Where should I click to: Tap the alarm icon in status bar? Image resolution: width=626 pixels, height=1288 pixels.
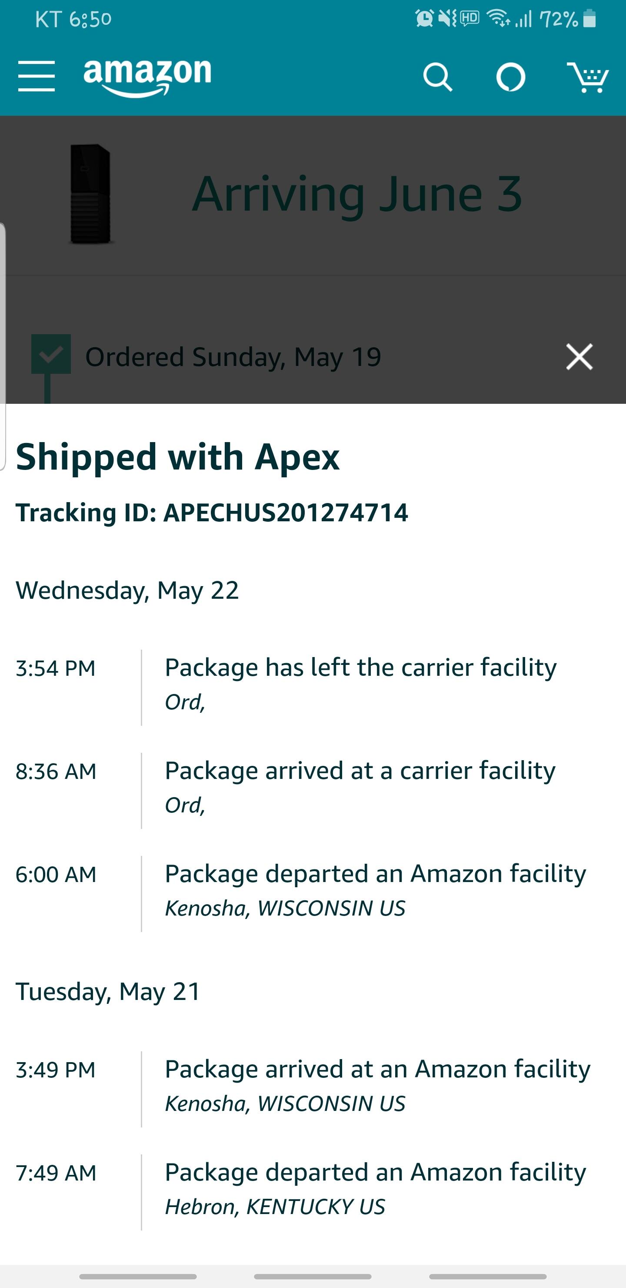(424, 19)
